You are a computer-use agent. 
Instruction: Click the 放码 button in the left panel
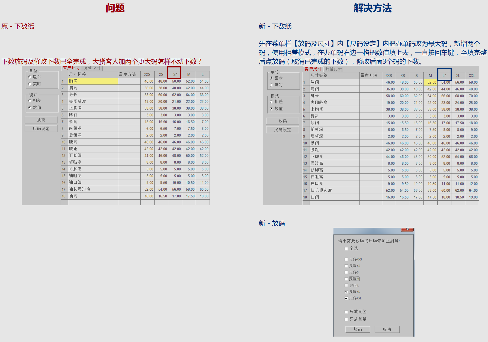click(x=41, y=120)
